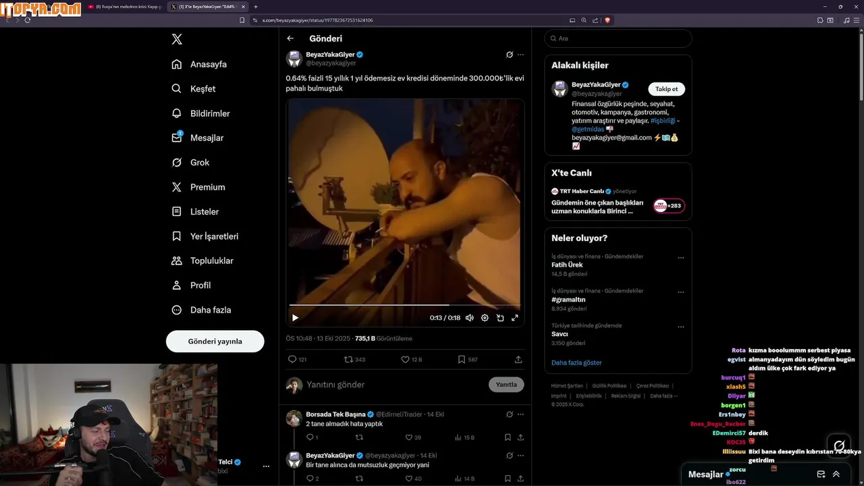This screenshot has height=486, width=864.
Task: Open Bildirimler notifications
Action: 200,113
